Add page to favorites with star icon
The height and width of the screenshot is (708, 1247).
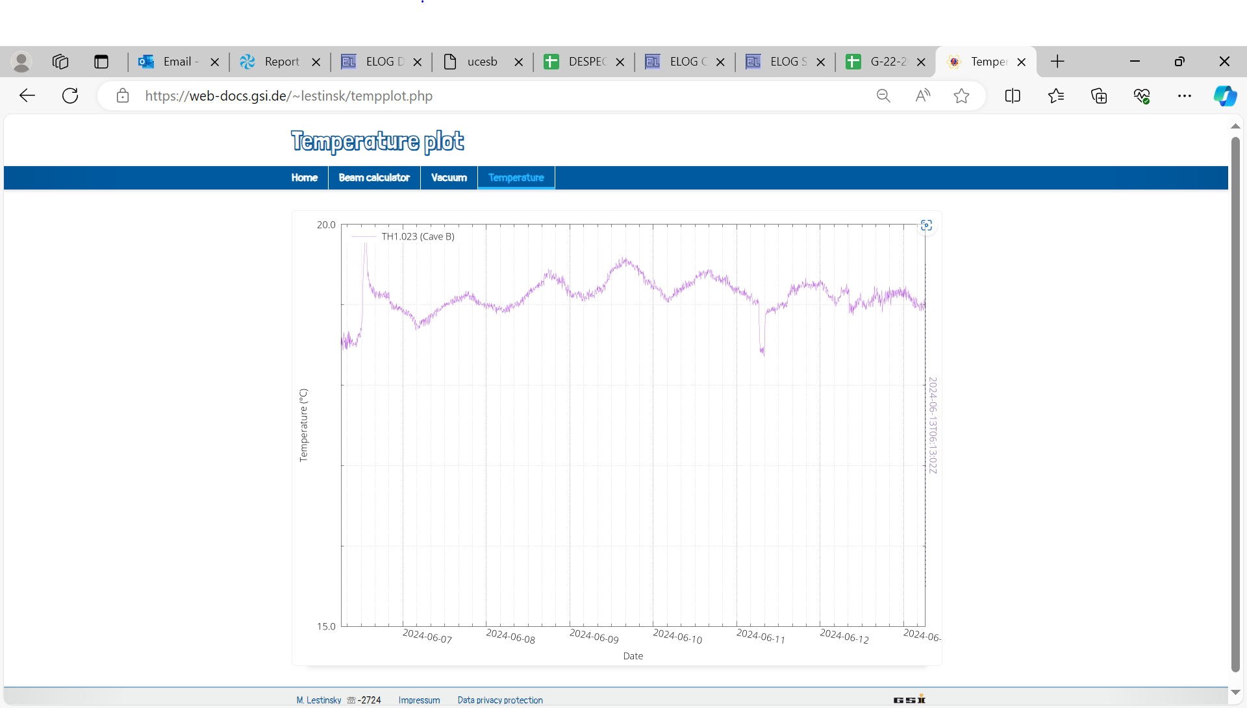click(x=961, y=96)
